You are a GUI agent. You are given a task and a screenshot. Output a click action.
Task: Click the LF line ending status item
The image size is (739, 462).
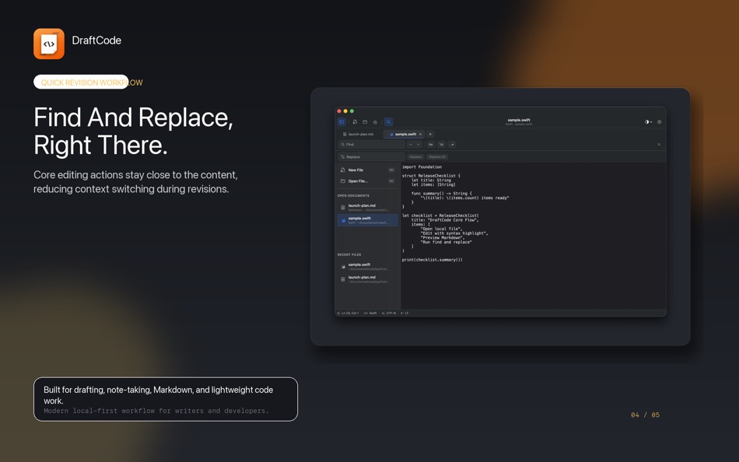[405, 313]
